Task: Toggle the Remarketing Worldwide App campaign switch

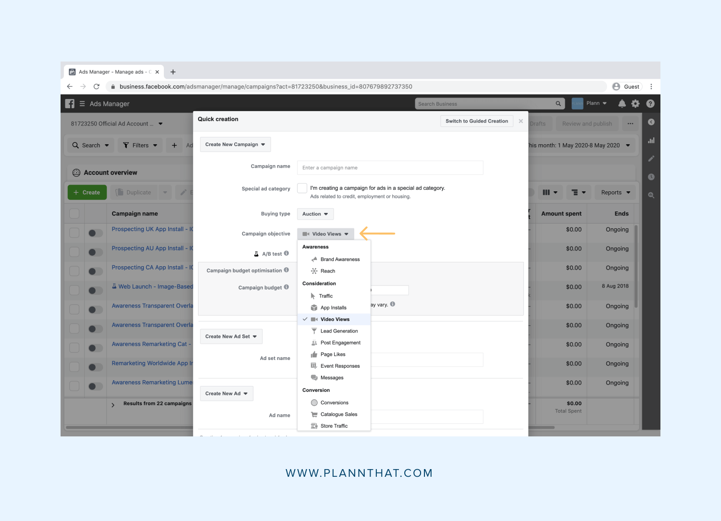Action: (x=96, y=367)
